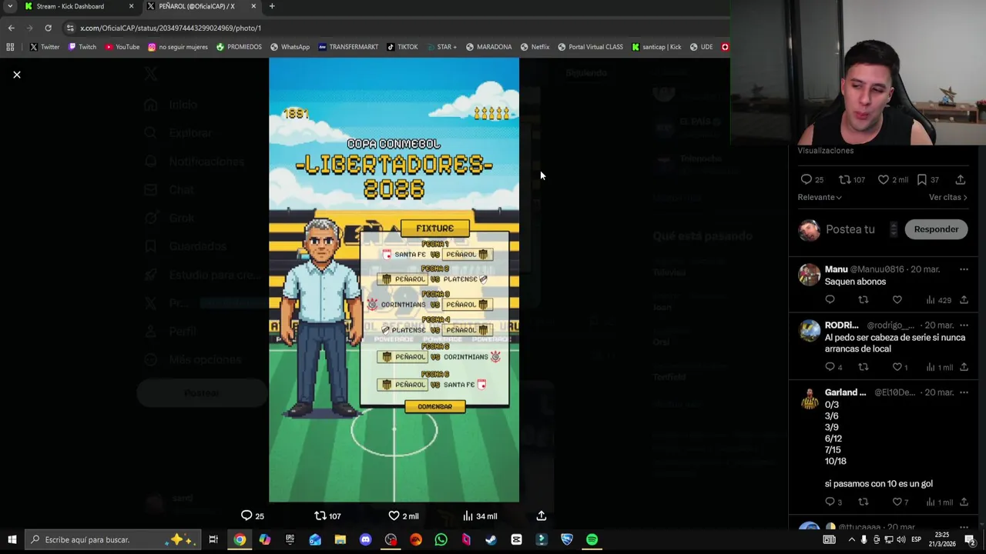Open the Netflix bookmark

click(535, 47)
